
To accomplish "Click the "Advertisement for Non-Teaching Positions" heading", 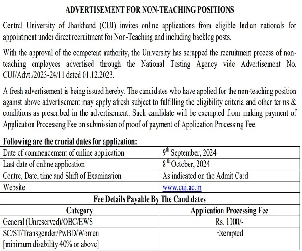I will (150, 9).
